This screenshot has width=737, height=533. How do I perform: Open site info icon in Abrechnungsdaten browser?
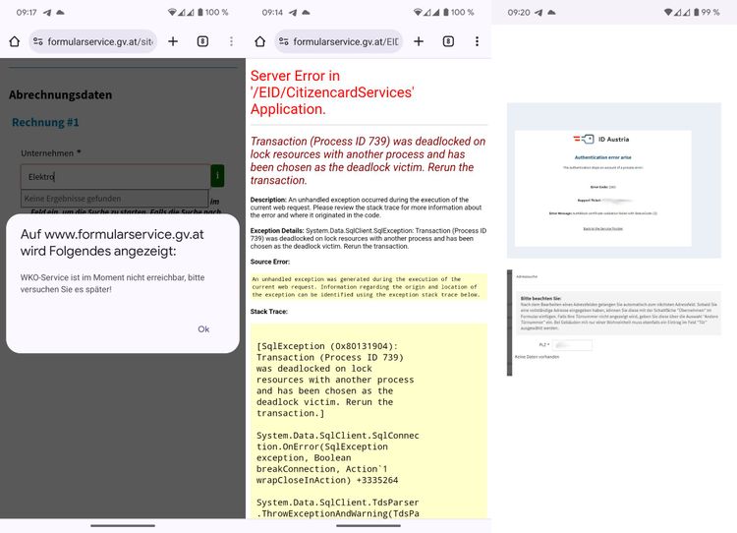[37, 41]
